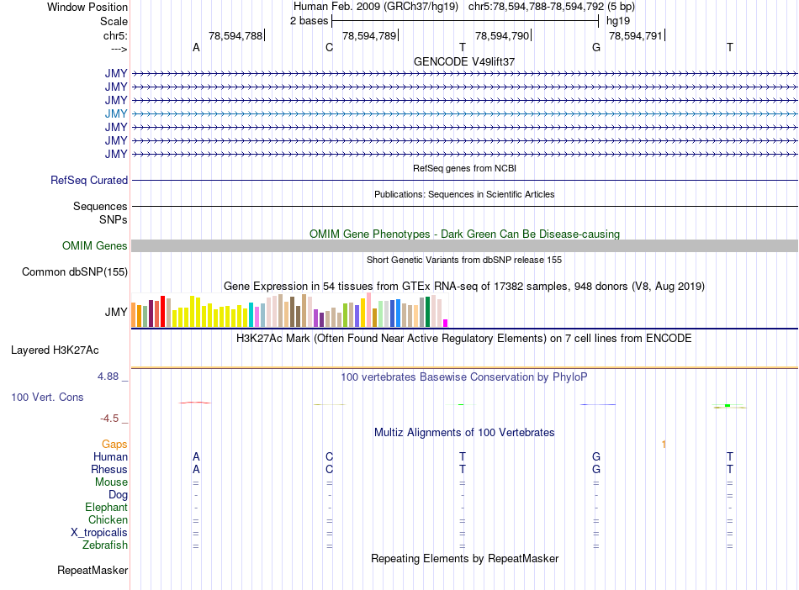Image resolution: width=799 pixels, height=590 pixels.
Task: Click the chr5:78,594,788-78,594,792 (5 bp) position text
Action: tap(552, 7)
